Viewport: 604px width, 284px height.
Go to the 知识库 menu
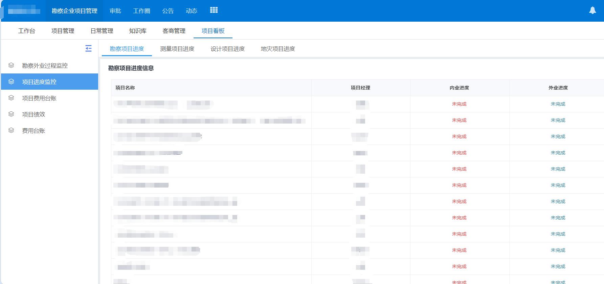click(138, 31)
